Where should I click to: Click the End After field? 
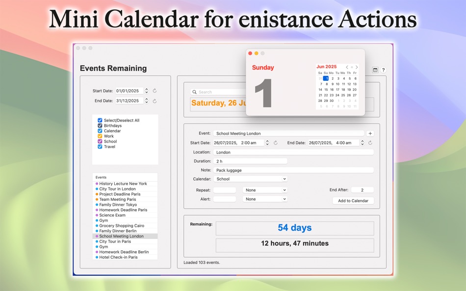coord(362,190)
